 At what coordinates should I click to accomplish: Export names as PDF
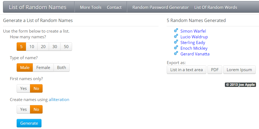(x=215, y=70)
